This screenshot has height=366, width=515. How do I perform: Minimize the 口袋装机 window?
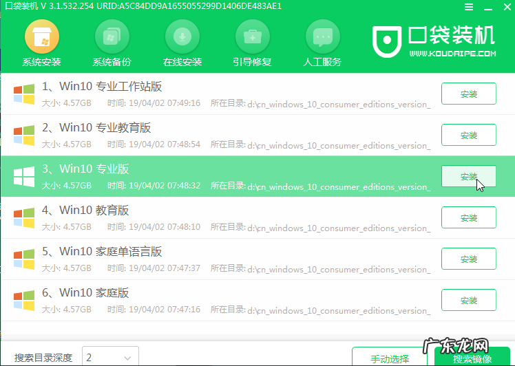(487, 8)
